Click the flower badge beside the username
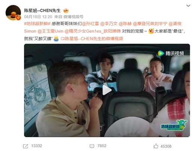Screen dimensions: 195x151 [66, 10]
